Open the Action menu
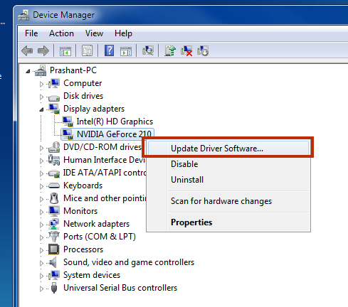The width and height of the screenshot is (348, 307). pyautogui.click(x=61, y=33)
